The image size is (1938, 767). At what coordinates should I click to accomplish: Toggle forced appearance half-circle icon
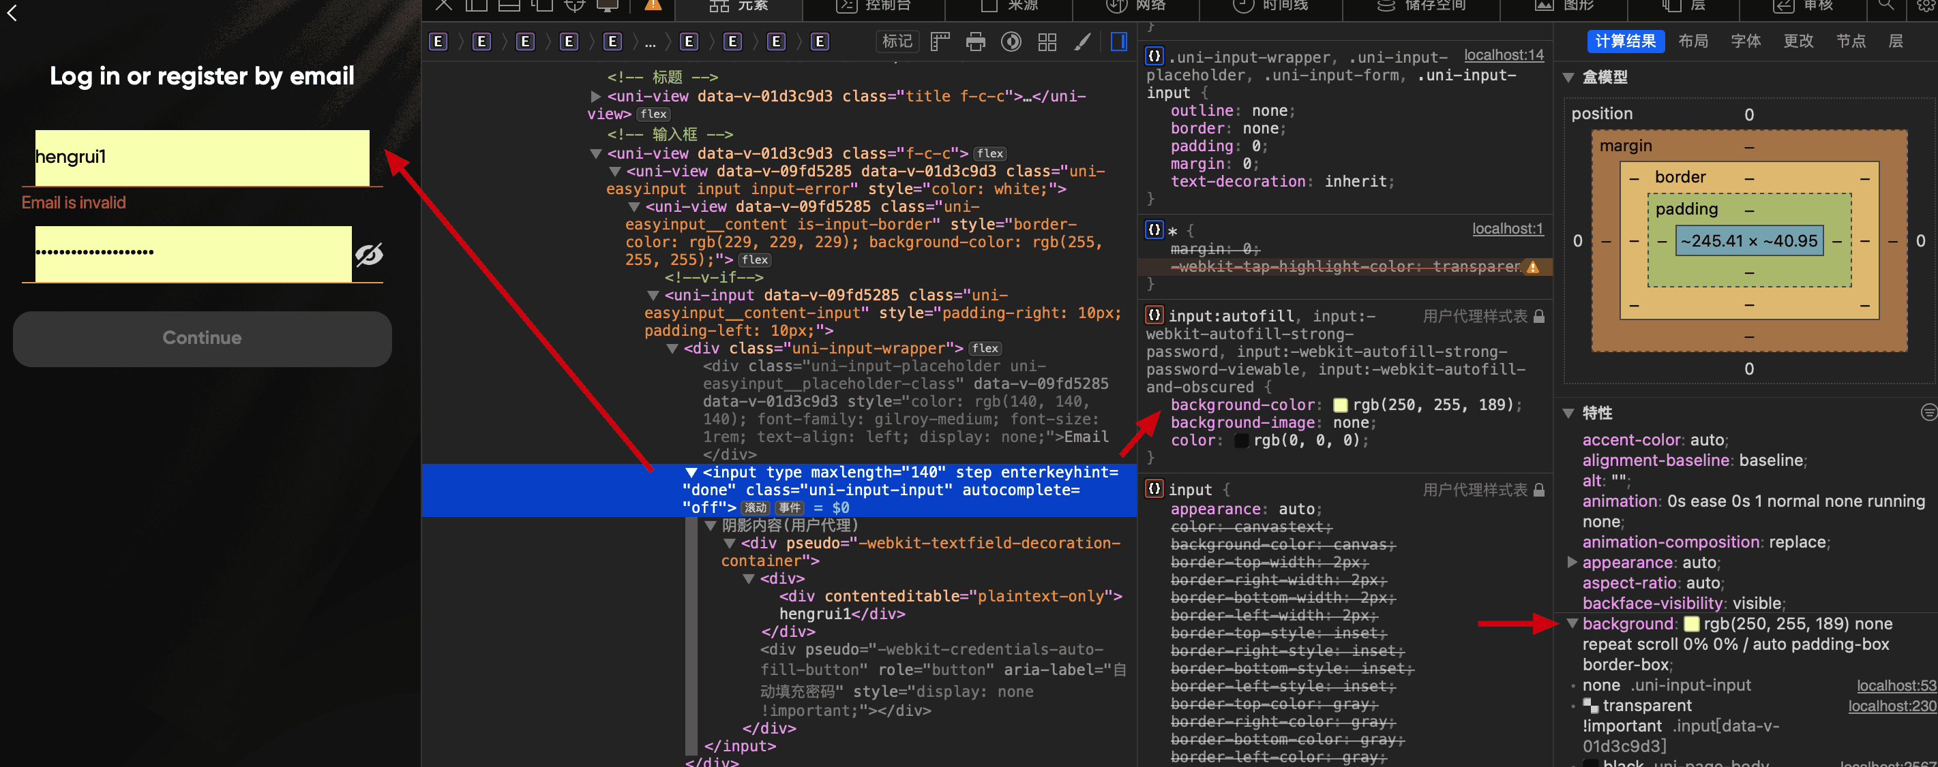1011,42
